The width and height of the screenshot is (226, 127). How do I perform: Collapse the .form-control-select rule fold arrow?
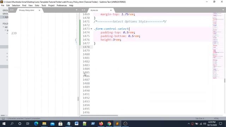(x=91, y=29)
